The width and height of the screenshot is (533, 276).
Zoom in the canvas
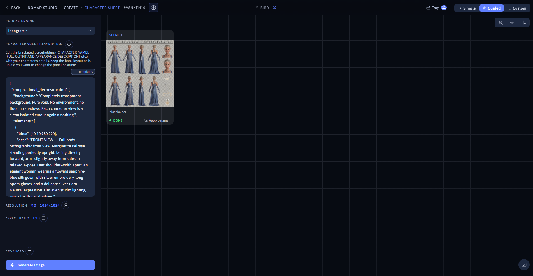click(512, 23)
